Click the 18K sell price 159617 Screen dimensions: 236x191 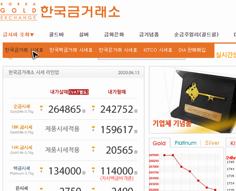coord(116,130)
